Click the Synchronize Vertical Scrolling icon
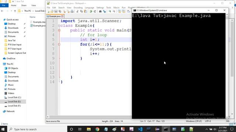236x132 pixels. pos(119,11)
